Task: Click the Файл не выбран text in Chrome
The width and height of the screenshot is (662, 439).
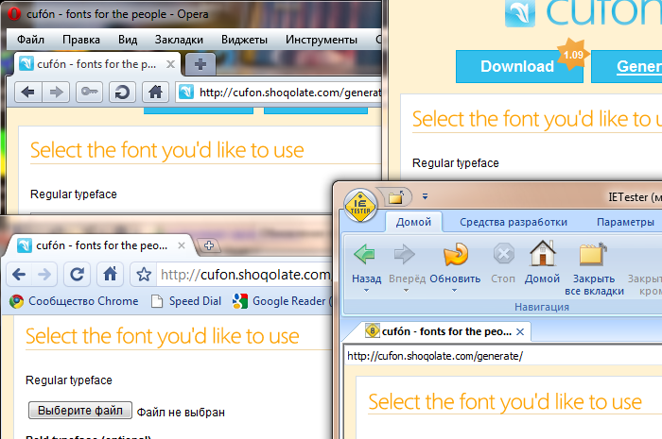Action: point(181,412)
